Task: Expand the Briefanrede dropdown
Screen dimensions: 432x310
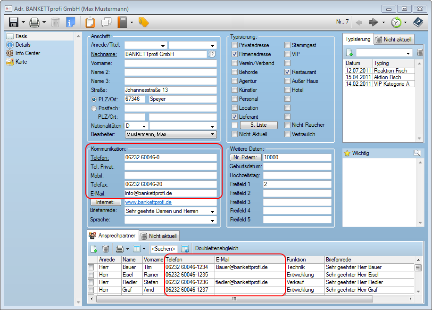Action: (x=212, y=212)
